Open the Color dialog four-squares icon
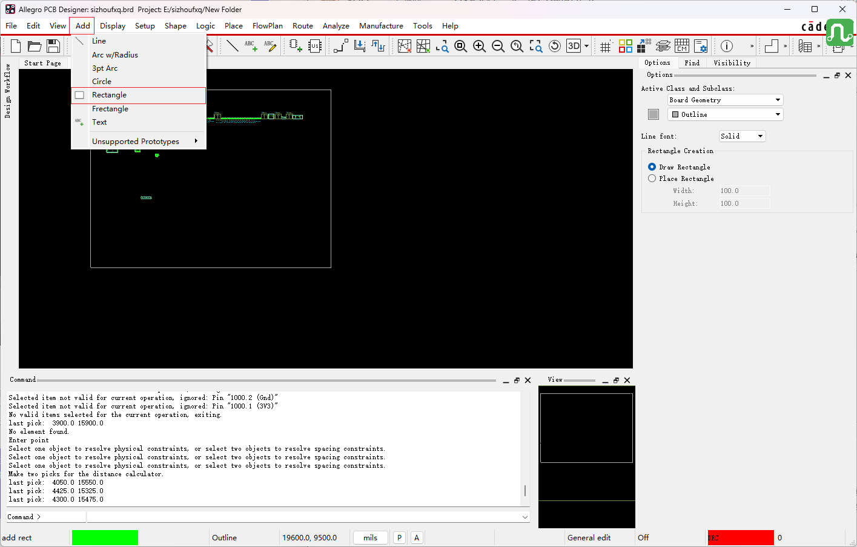Viewport: 857px width, 547px height. pos(626,46)
